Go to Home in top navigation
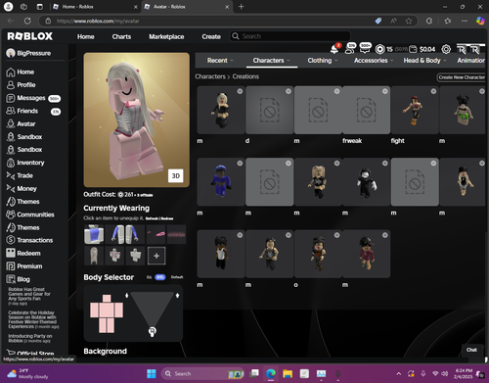This screenshot has height=383, width=489. pos(86,36)
